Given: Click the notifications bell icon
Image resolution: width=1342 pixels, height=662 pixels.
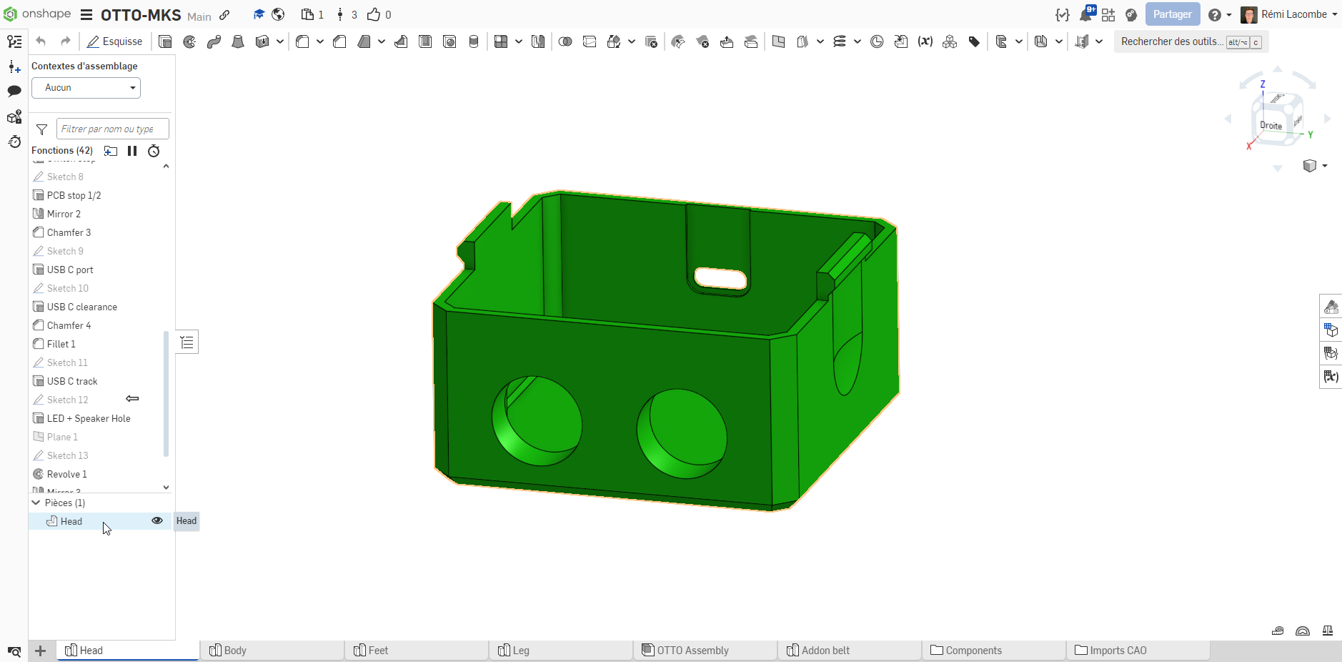Looking at the screenshot, I should click(x=1085, y=15).
